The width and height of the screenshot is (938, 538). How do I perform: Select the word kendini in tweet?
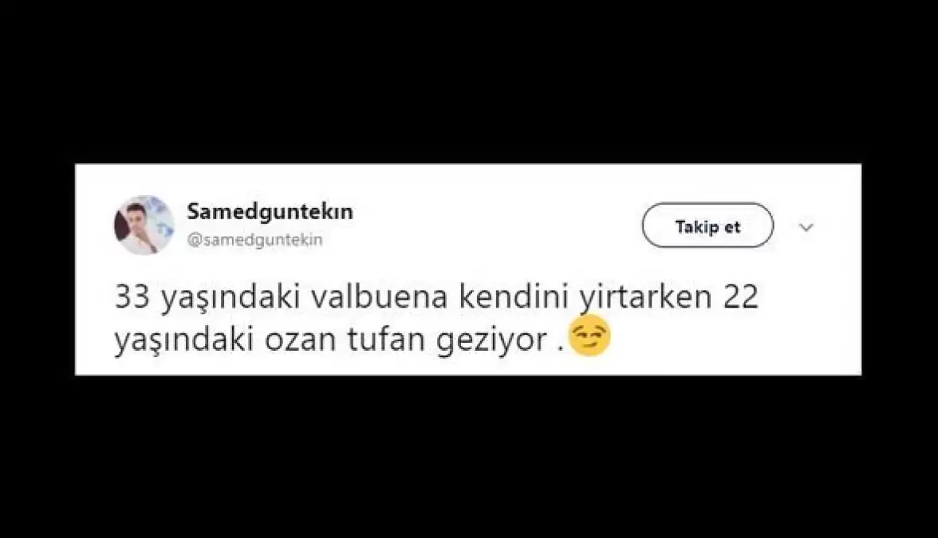coord(514,297)
